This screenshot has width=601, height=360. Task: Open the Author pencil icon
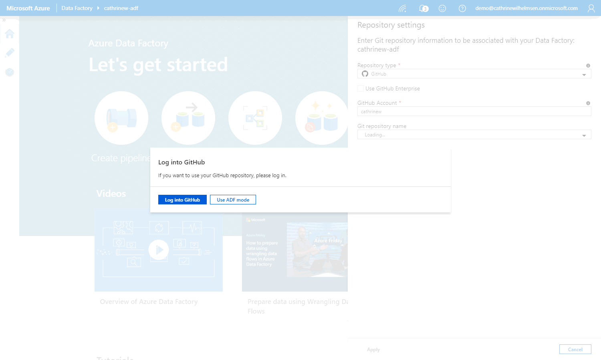(10, 53)
